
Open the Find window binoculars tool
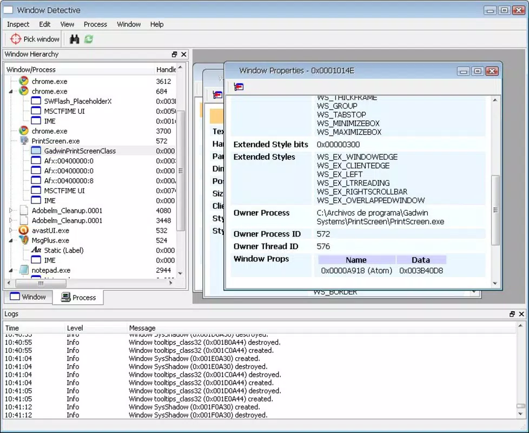click(x=74, y=39)
